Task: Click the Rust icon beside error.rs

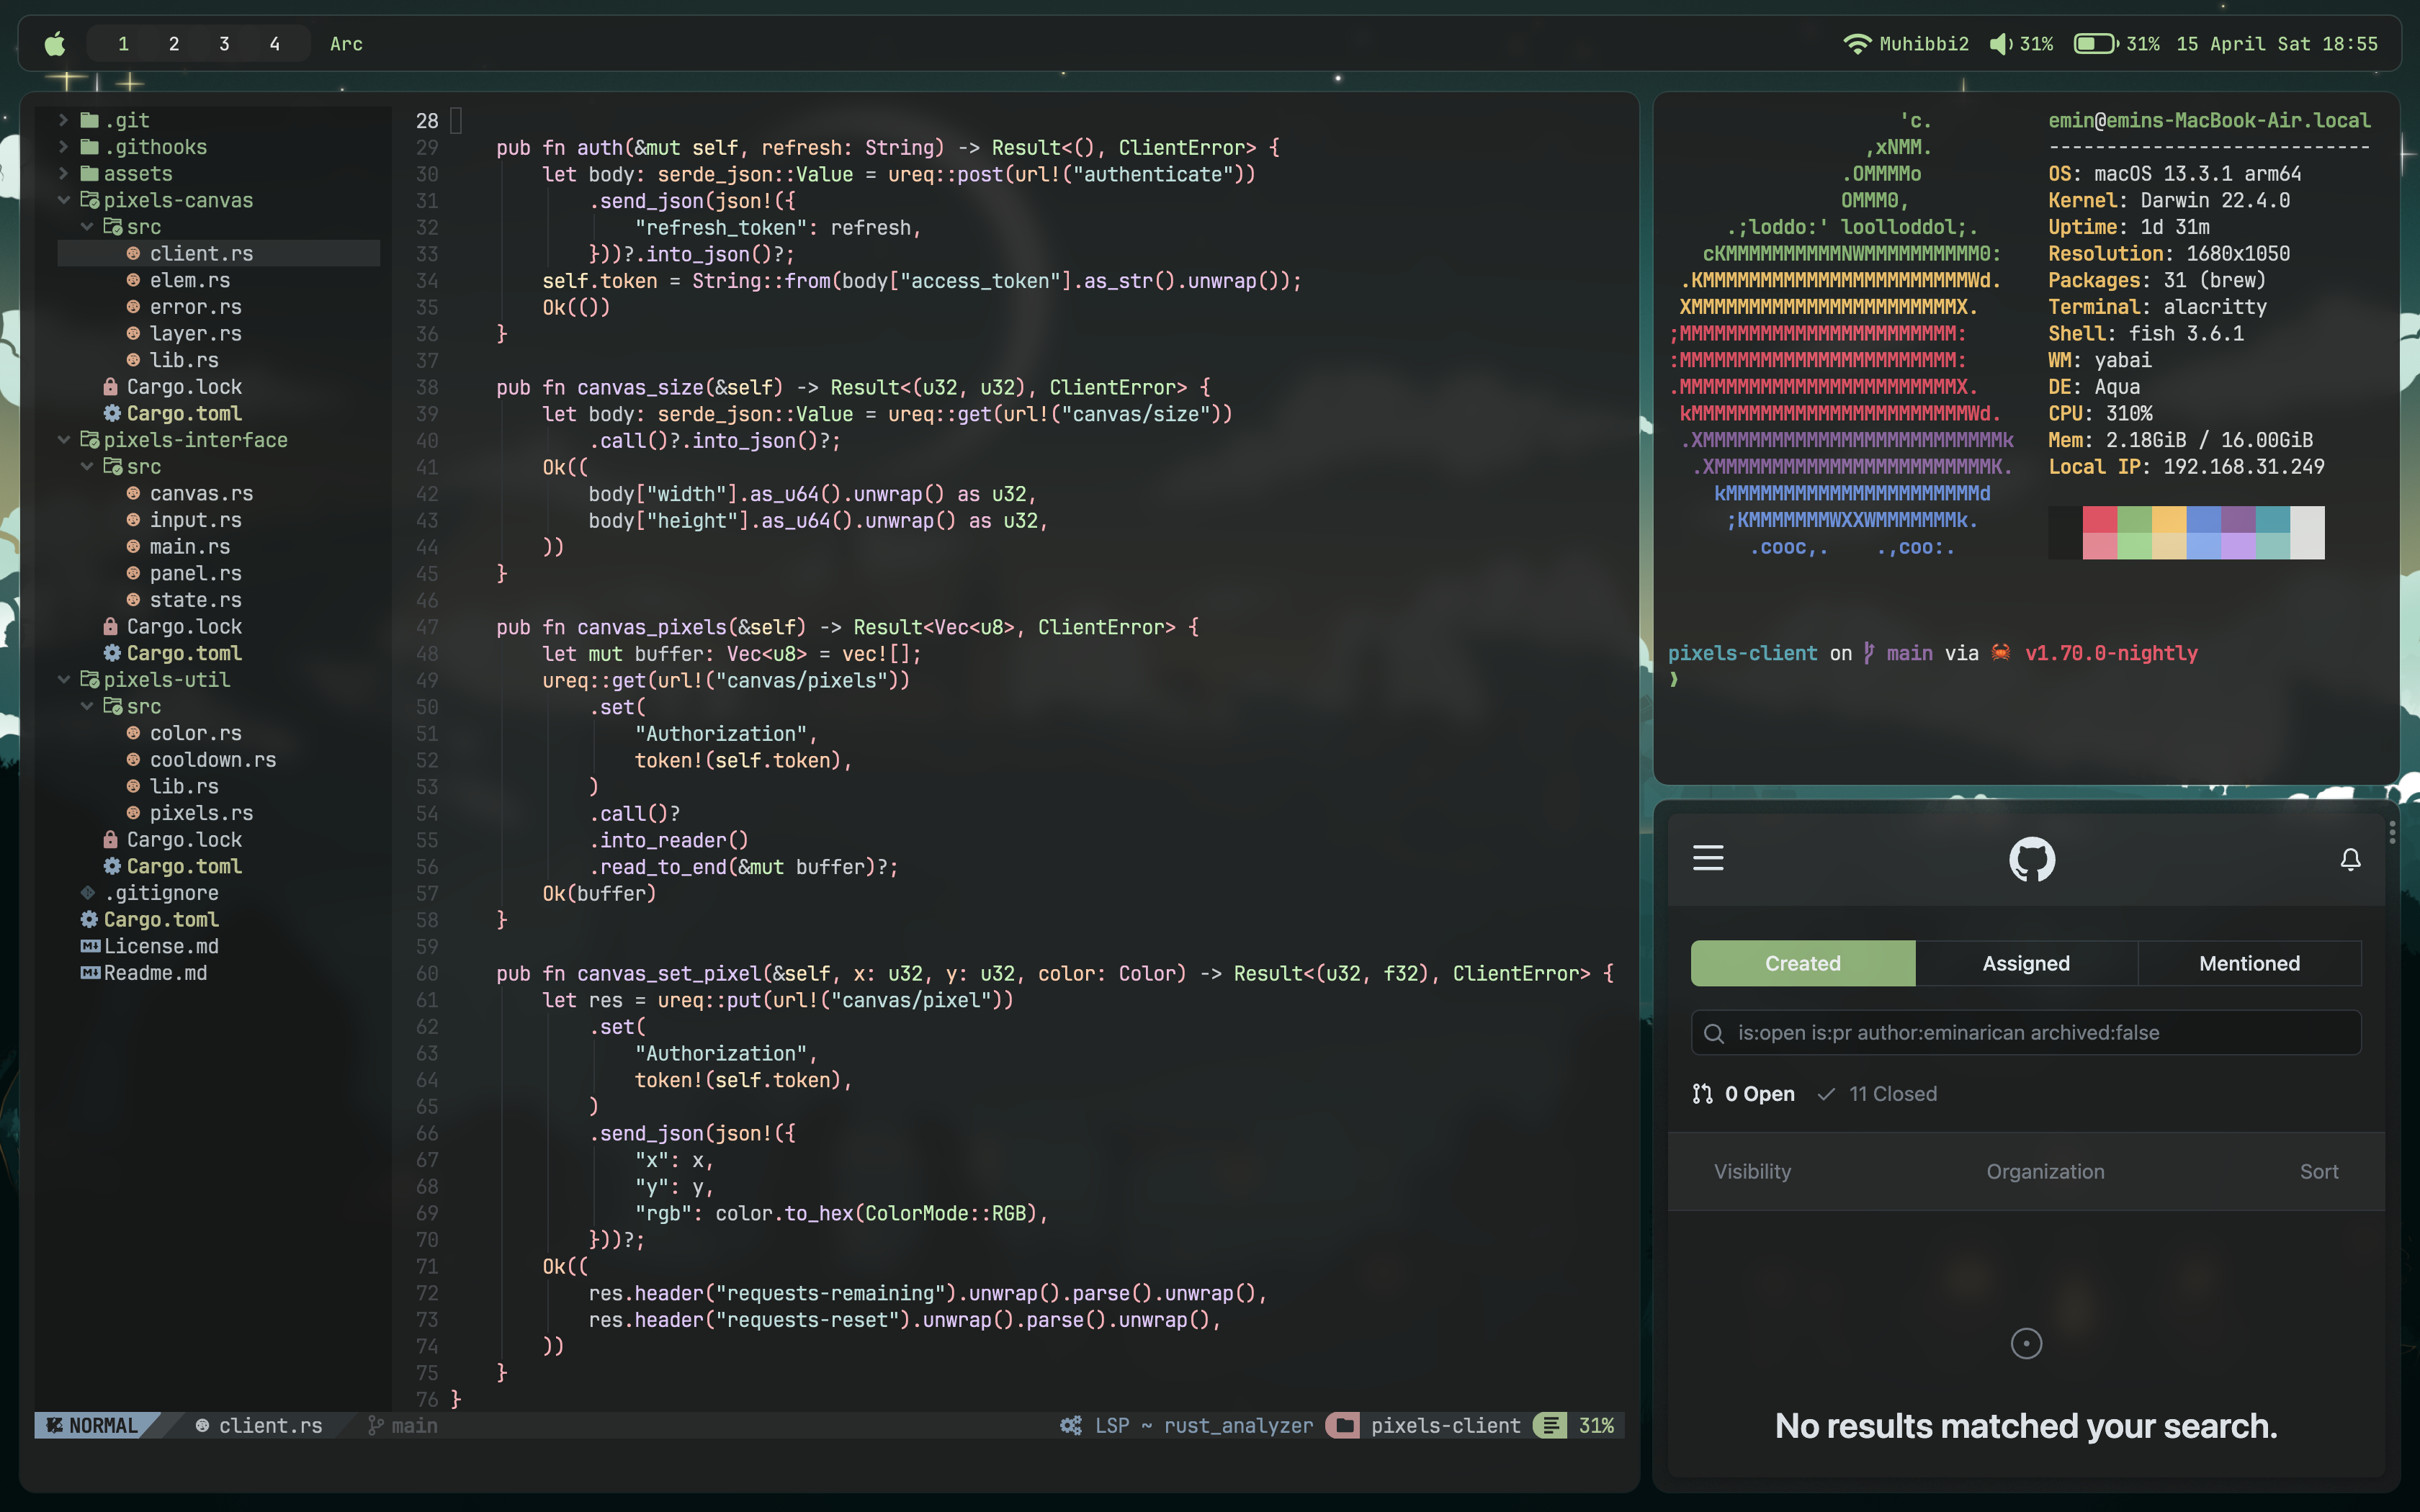Action: 133,306
